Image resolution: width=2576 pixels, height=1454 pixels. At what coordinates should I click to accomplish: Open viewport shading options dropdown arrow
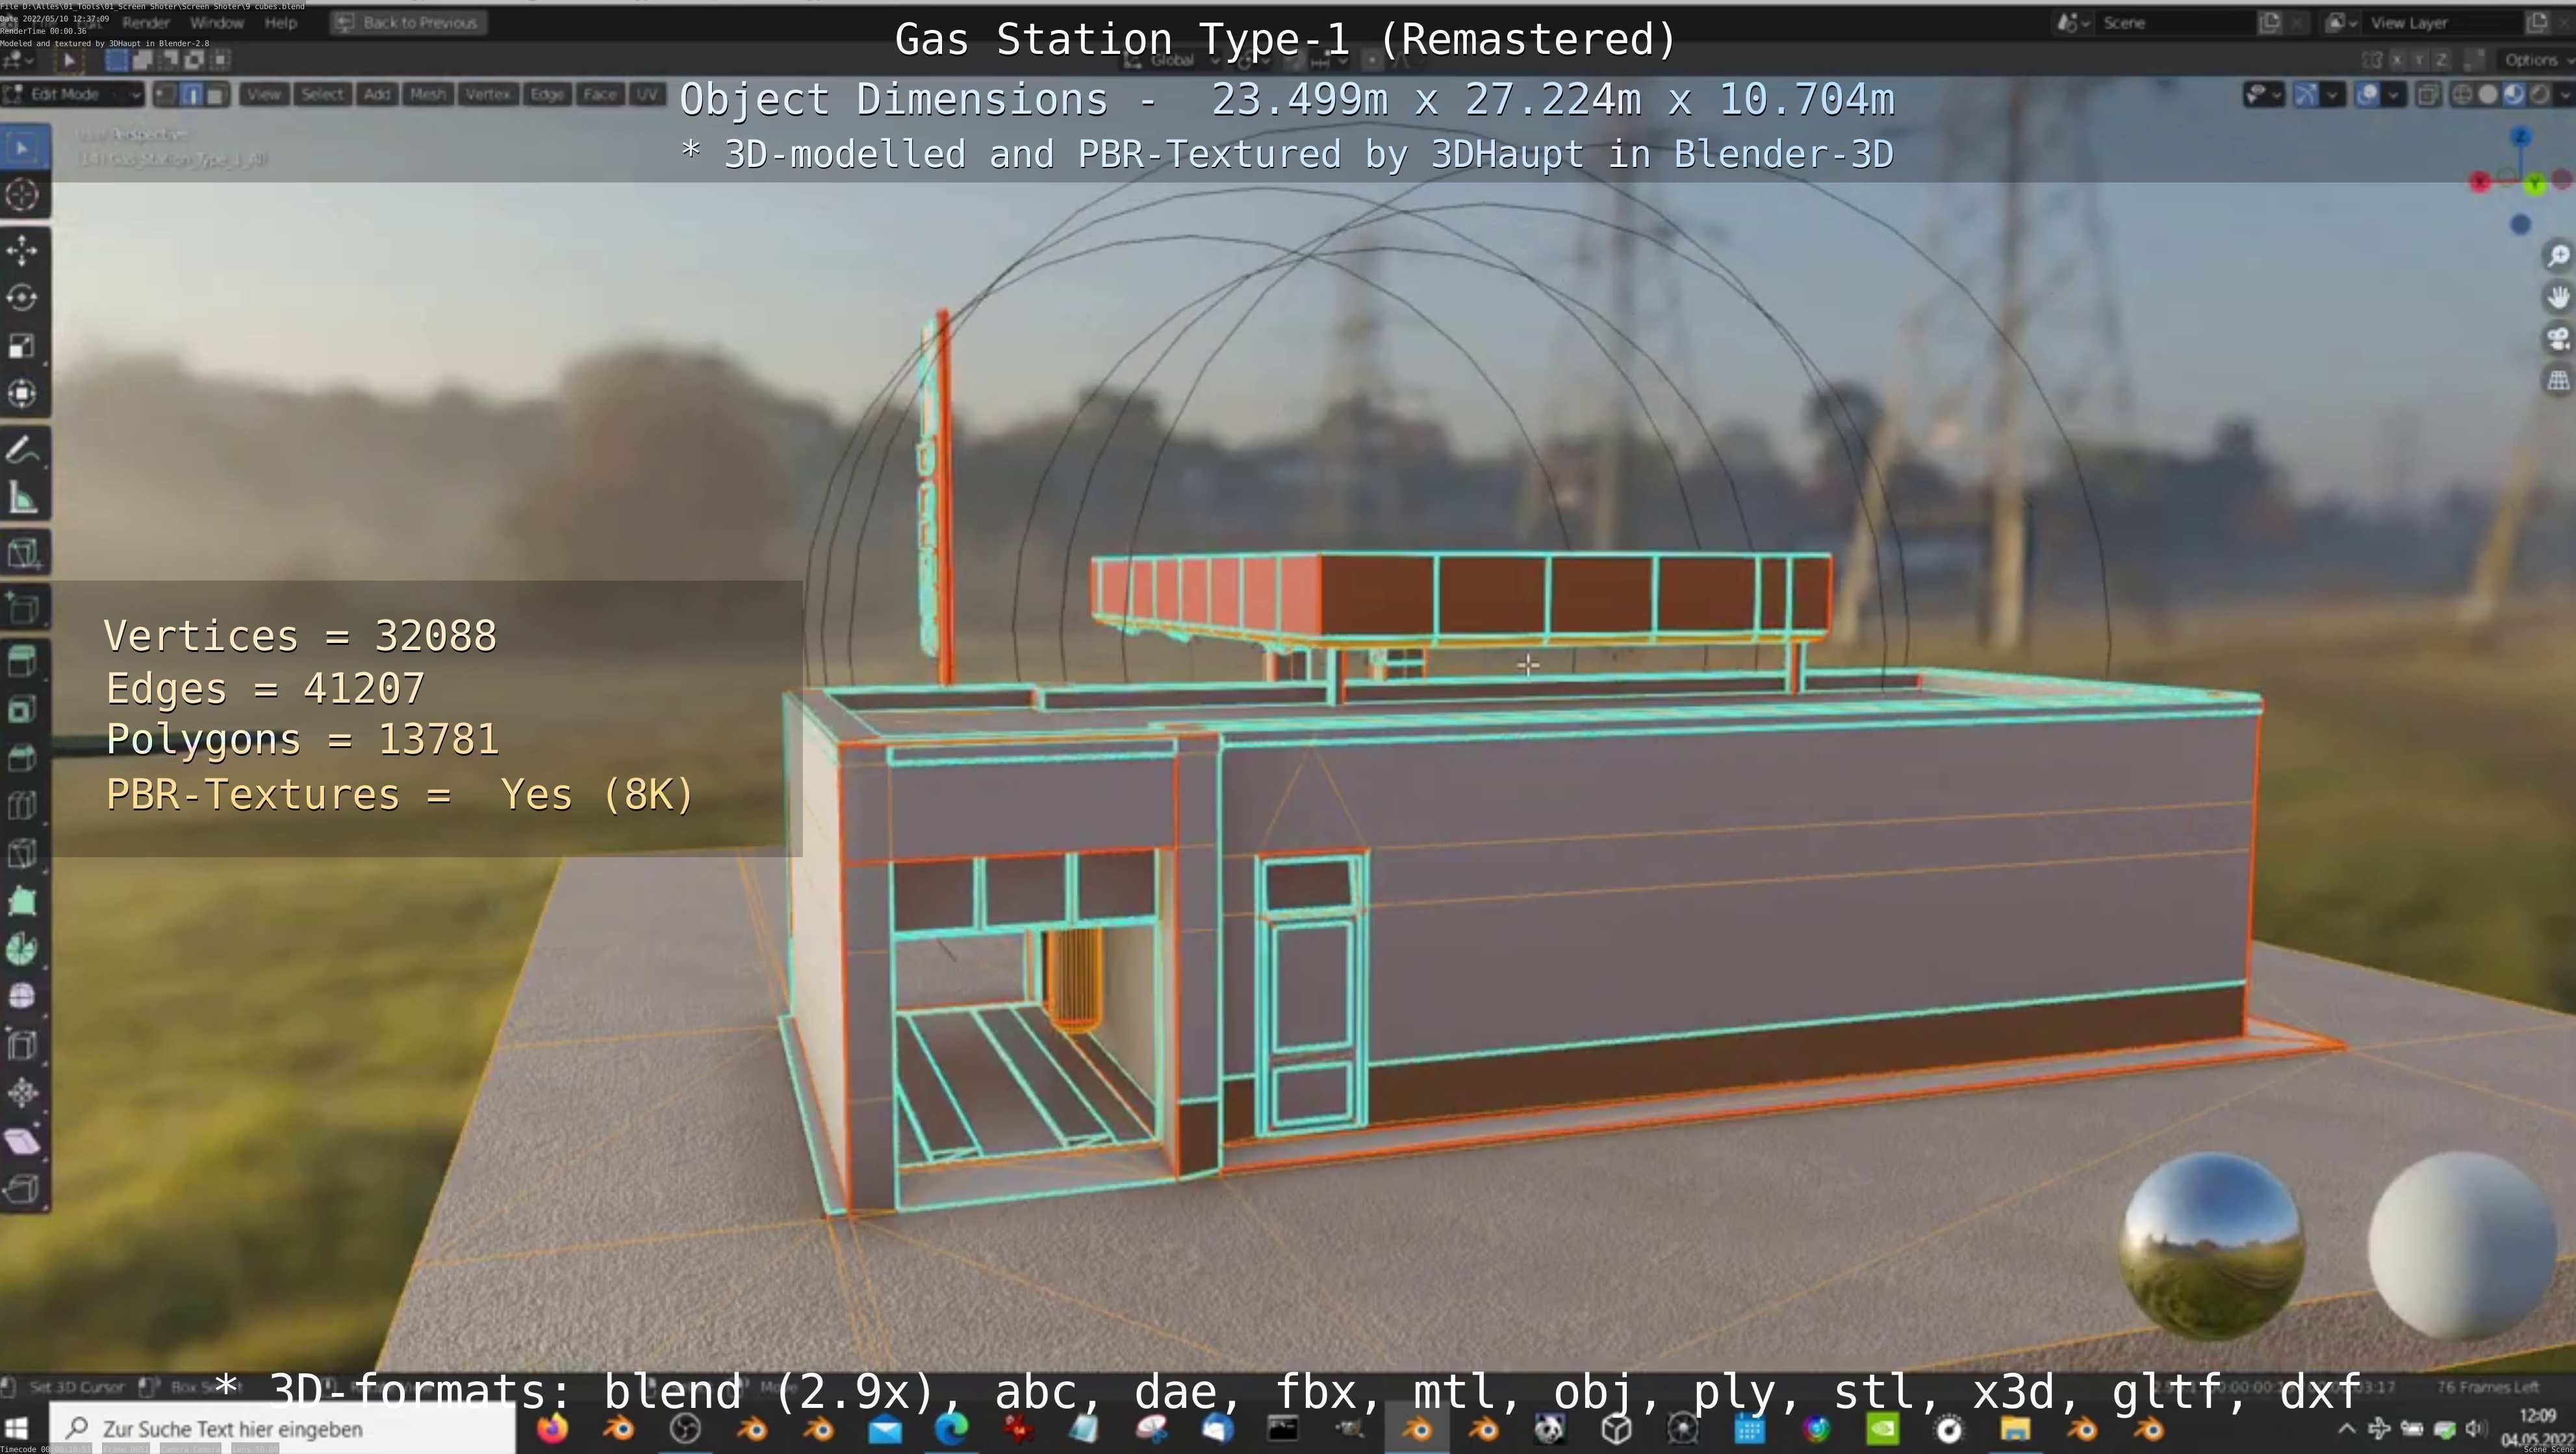[2565, 95]
